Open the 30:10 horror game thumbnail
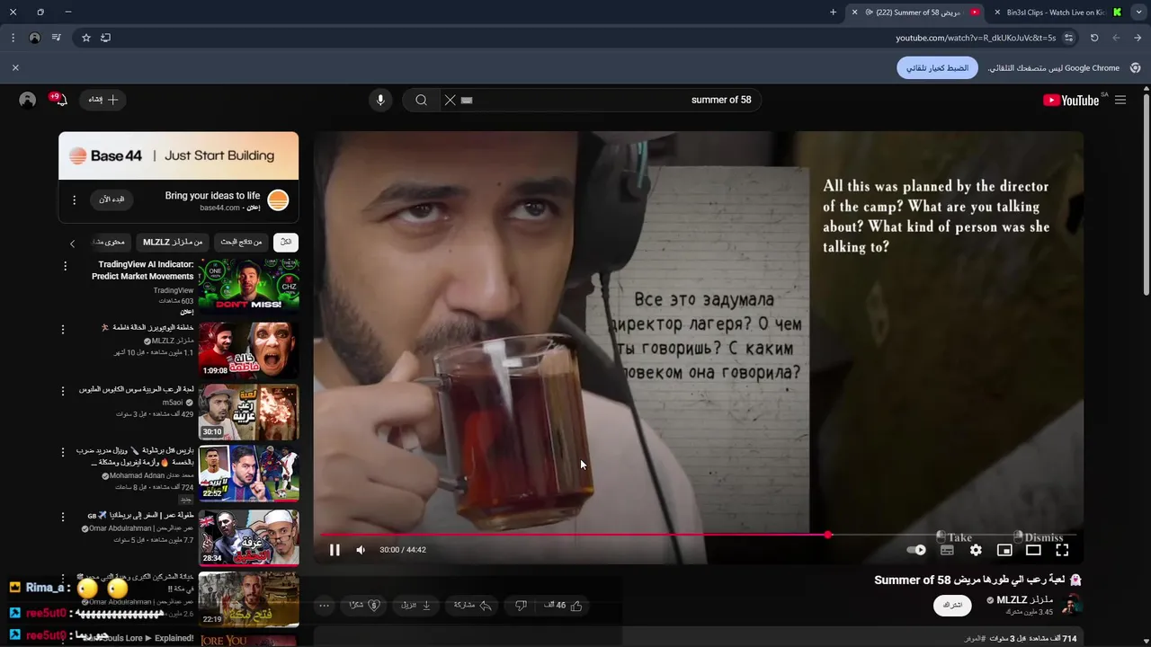This screenshot has width=1151, height=647. 248,412
